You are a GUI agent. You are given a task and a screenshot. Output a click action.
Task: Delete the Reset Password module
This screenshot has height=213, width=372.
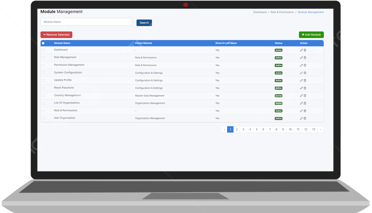point(305,88)
